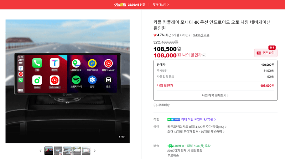Select the second product thumbnail

click(x=58, y=151)
